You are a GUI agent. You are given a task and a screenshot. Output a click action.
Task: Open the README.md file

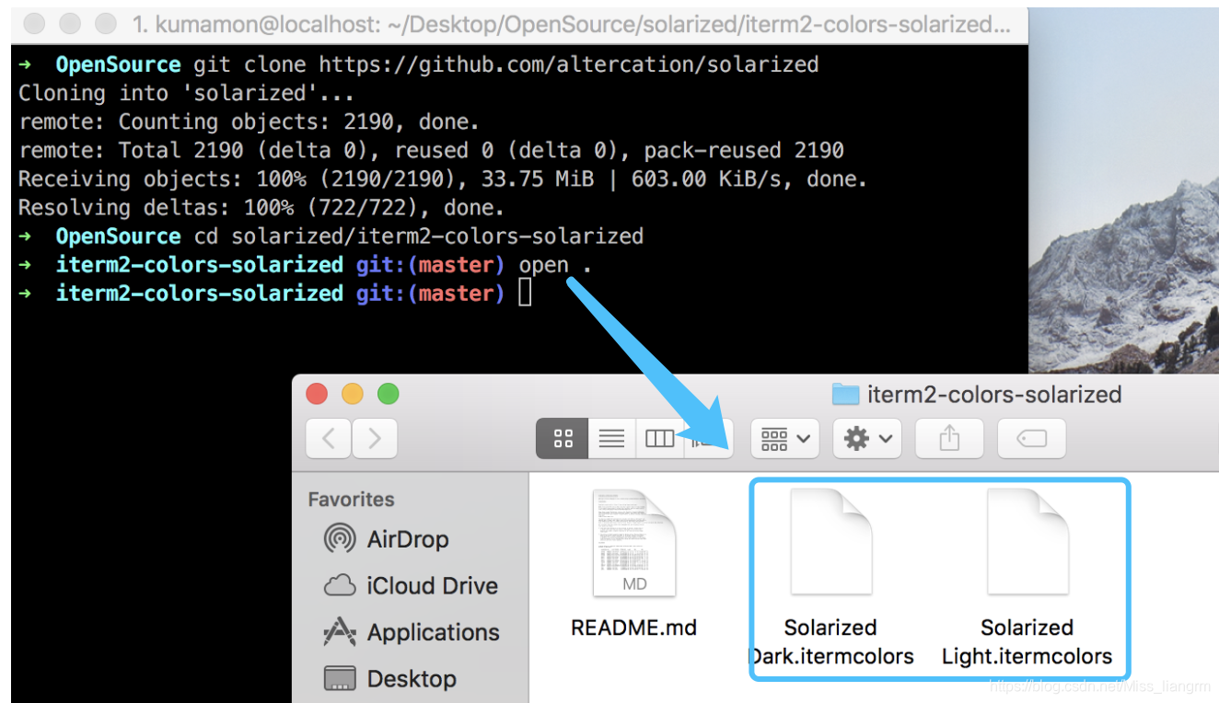(633, 545)
